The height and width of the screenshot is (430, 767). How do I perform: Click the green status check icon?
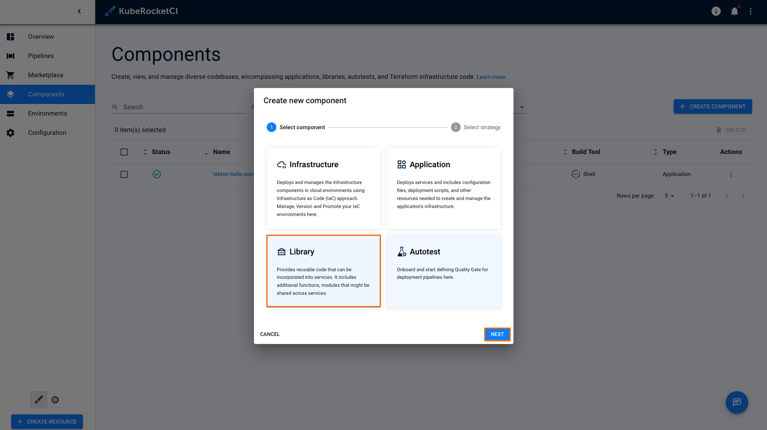157,174
